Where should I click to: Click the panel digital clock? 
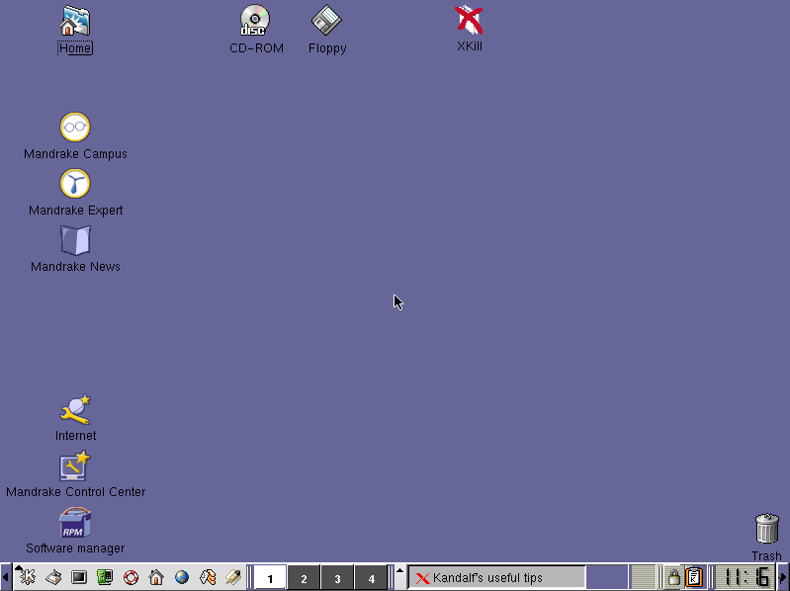[745, 577]
